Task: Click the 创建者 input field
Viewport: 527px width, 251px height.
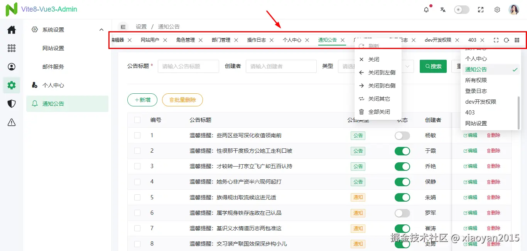Action: 281,66
